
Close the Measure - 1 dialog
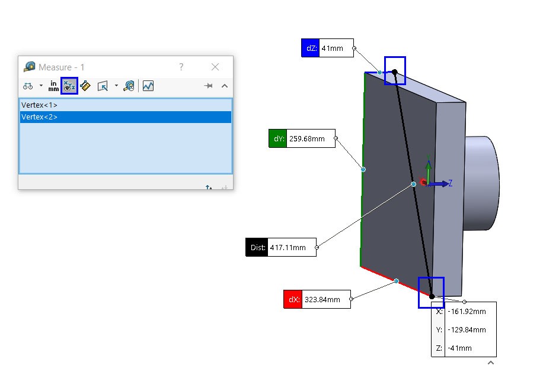coord(215,67)
